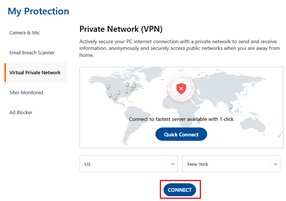Image resolution: width=286 pixels, height=201 pixels.
Task: Click the CONNECT button
Action: 180,190
